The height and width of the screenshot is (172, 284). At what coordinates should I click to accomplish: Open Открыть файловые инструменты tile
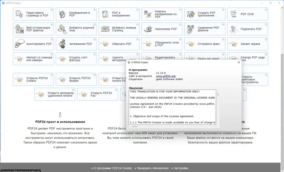(x=255, y=79)
